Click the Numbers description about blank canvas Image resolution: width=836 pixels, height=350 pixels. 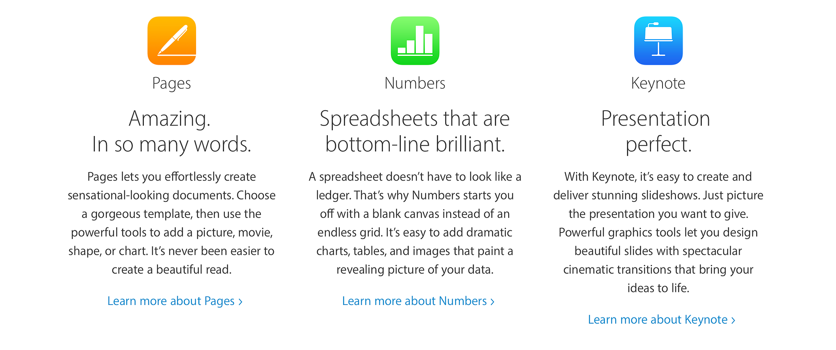[x=415, y=223]
